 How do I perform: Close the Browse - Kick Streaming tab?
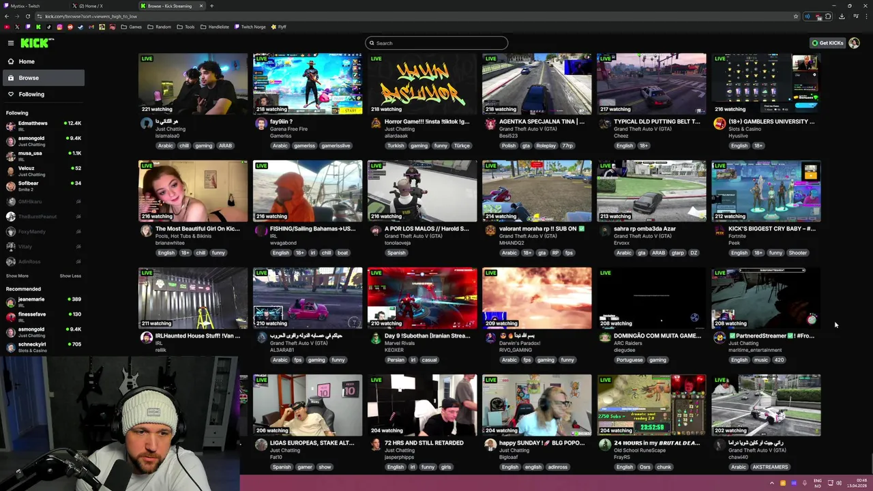pyautogui.click(x=201, y=5)
